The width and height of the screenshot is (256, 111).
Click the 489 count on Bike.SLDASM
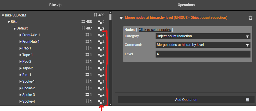pyautogui.click(x=101, y=15)
